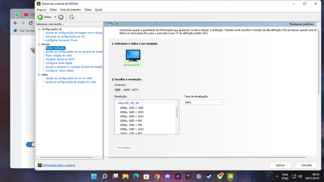Open Google Chrome from taskbar
The width and height of the screenshot is (324, 182).
click(157, 177)
